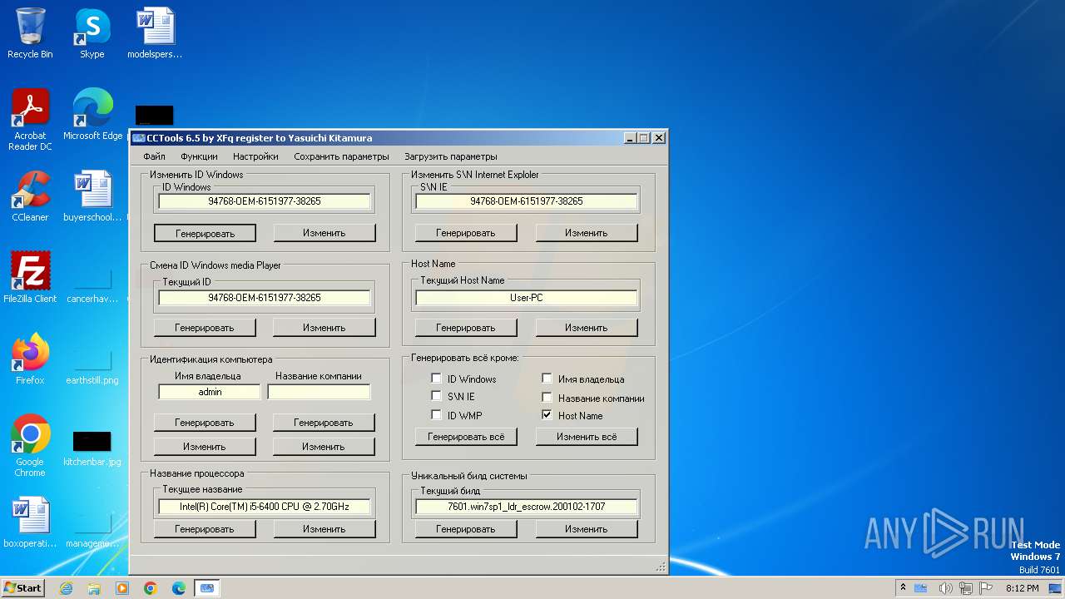Open Windows Explorer folder on taskbar

[x=94, y=588]
